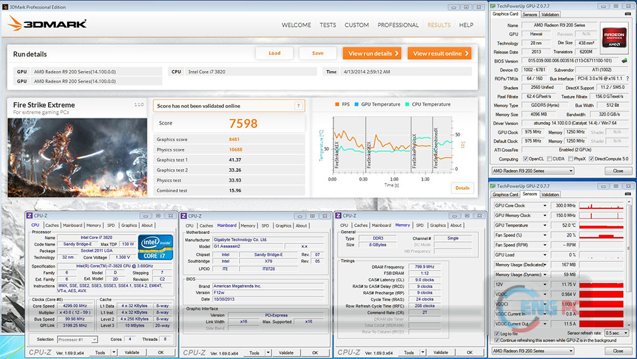Open the GPU Memory Clock sensor dropdown

[x=545, y=215]
